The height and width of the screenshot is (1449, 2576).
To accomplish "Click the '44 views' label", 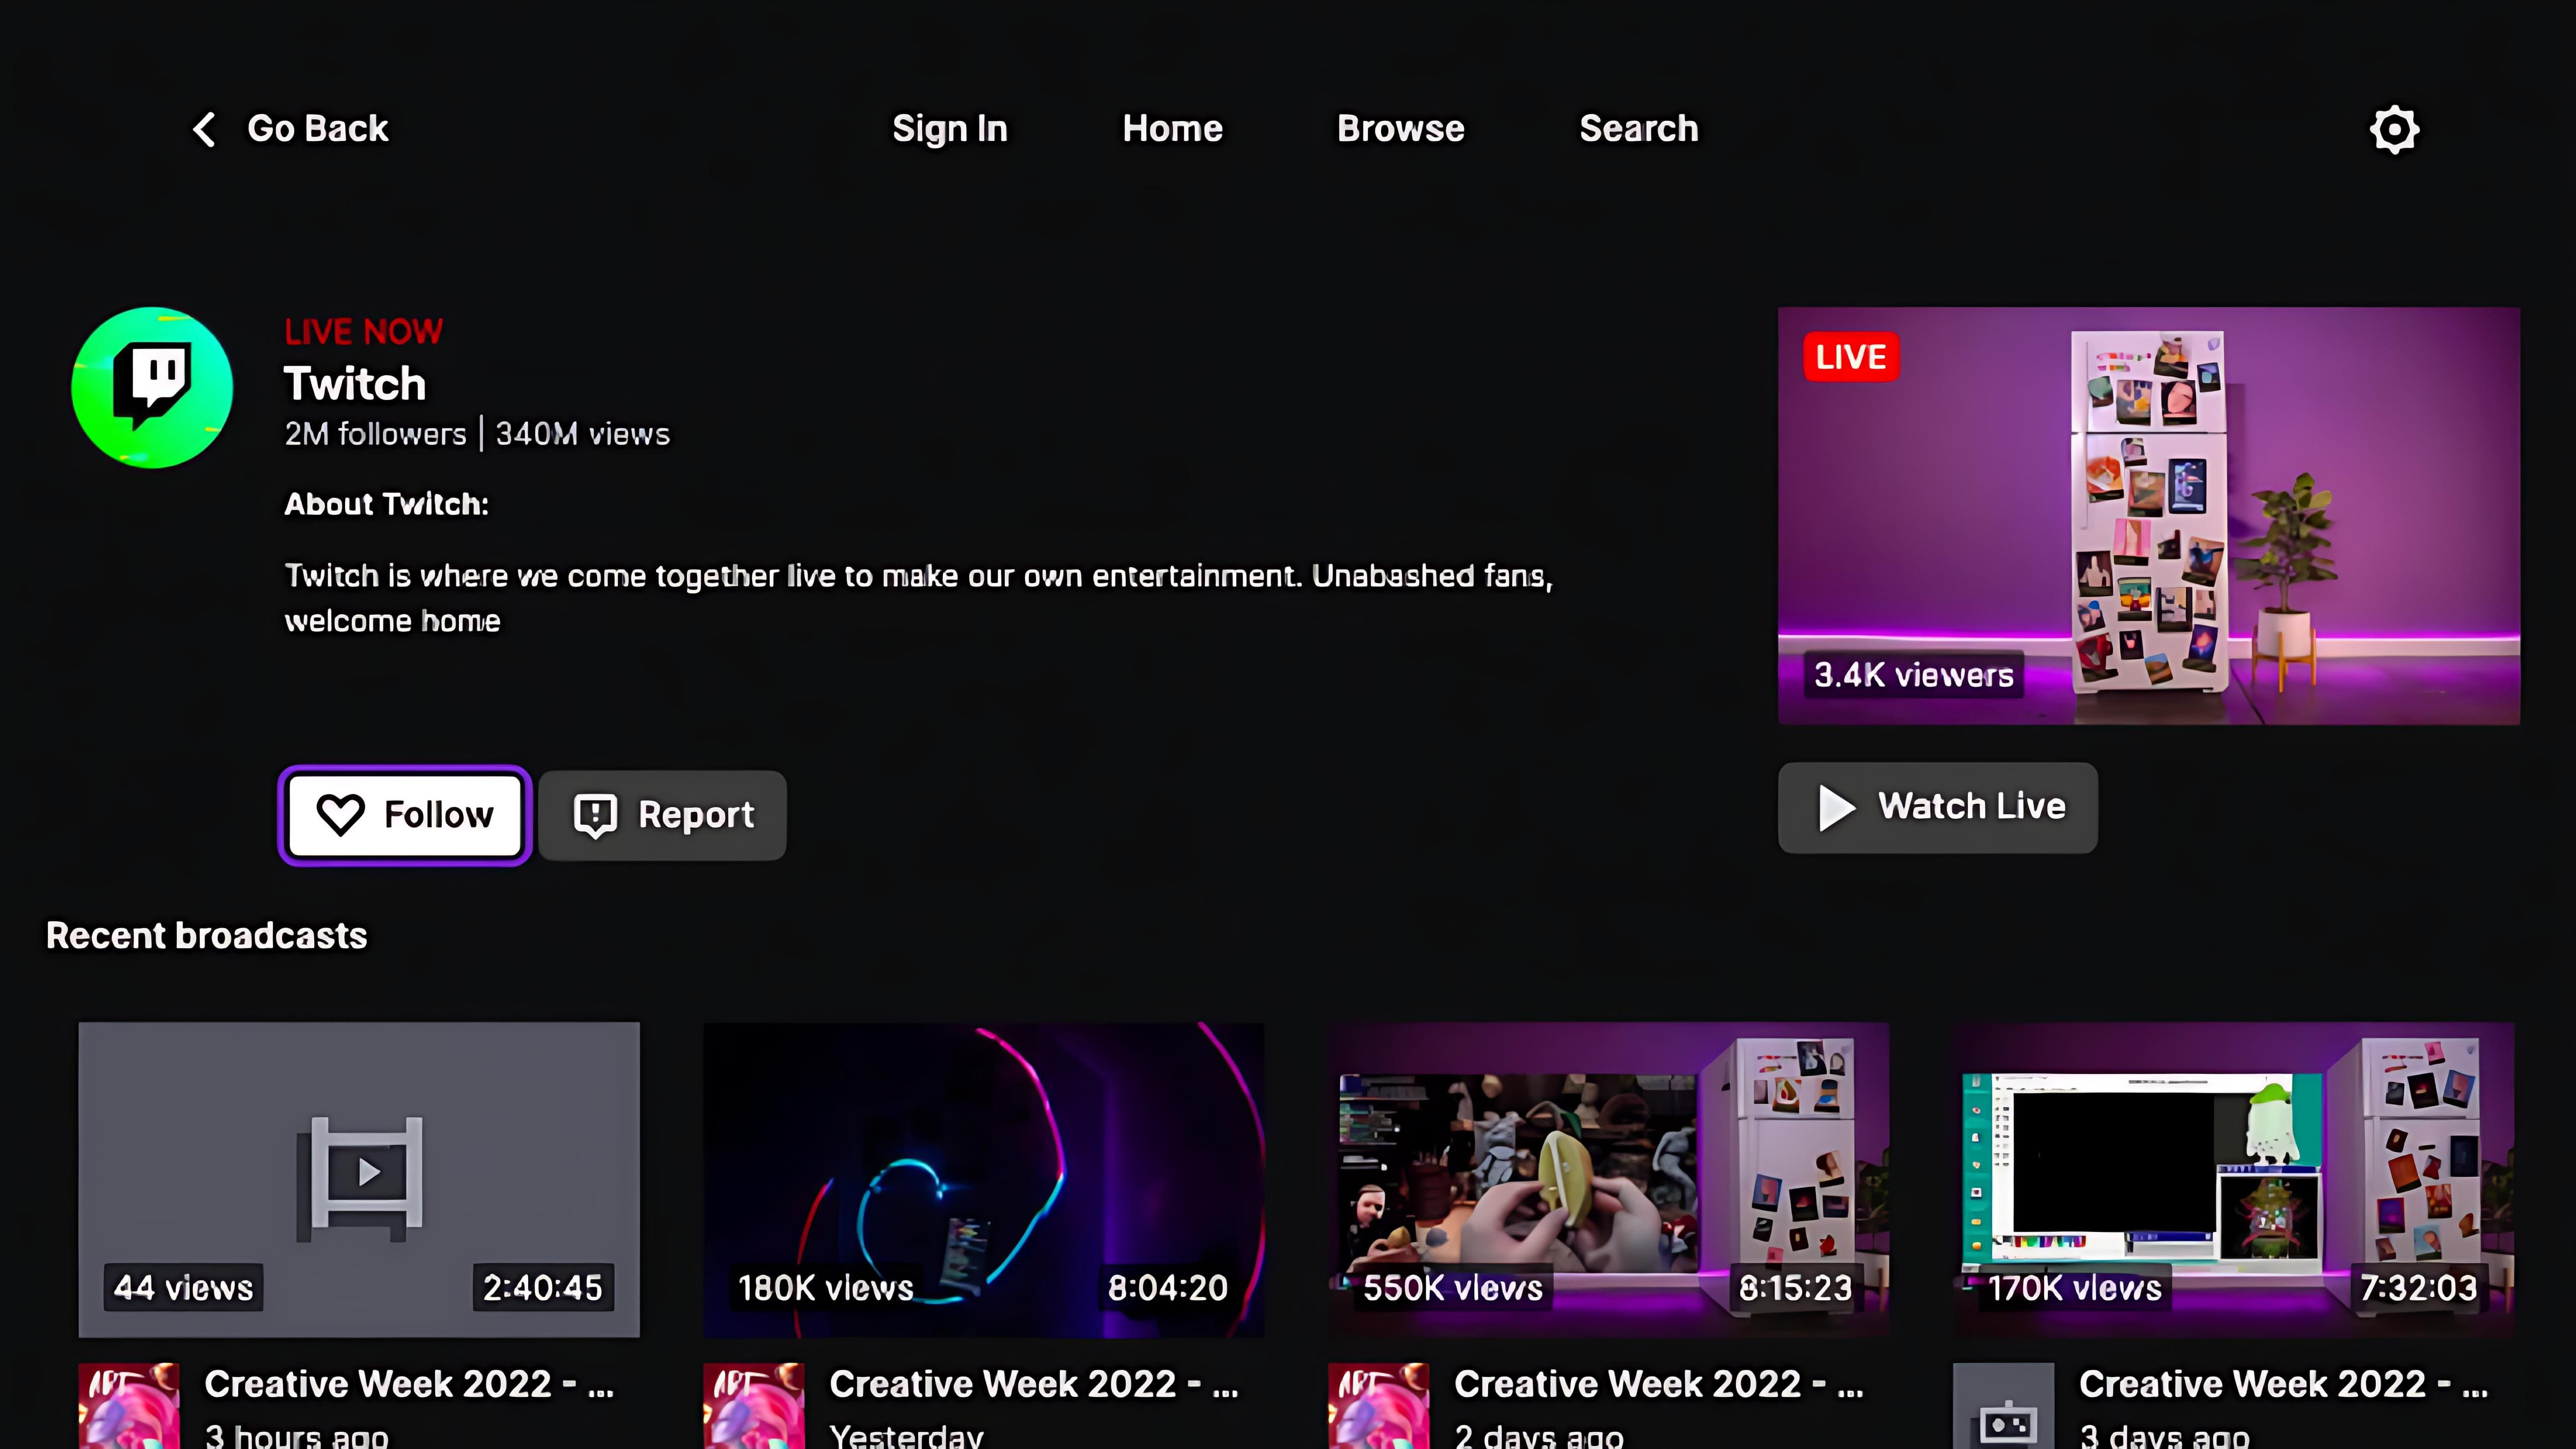I will [184, 1288].
